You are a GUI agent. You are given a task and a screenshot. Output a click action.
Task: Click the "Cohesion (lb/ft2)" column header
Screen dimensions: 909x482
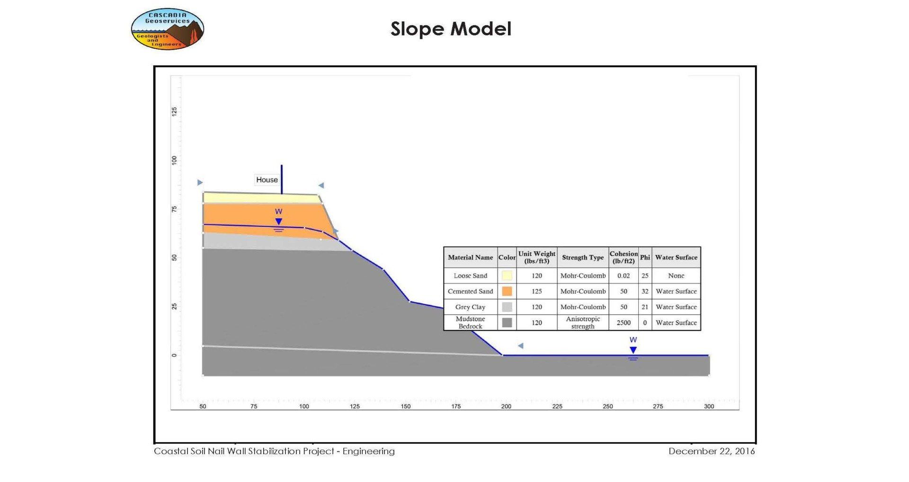point(624,258)
